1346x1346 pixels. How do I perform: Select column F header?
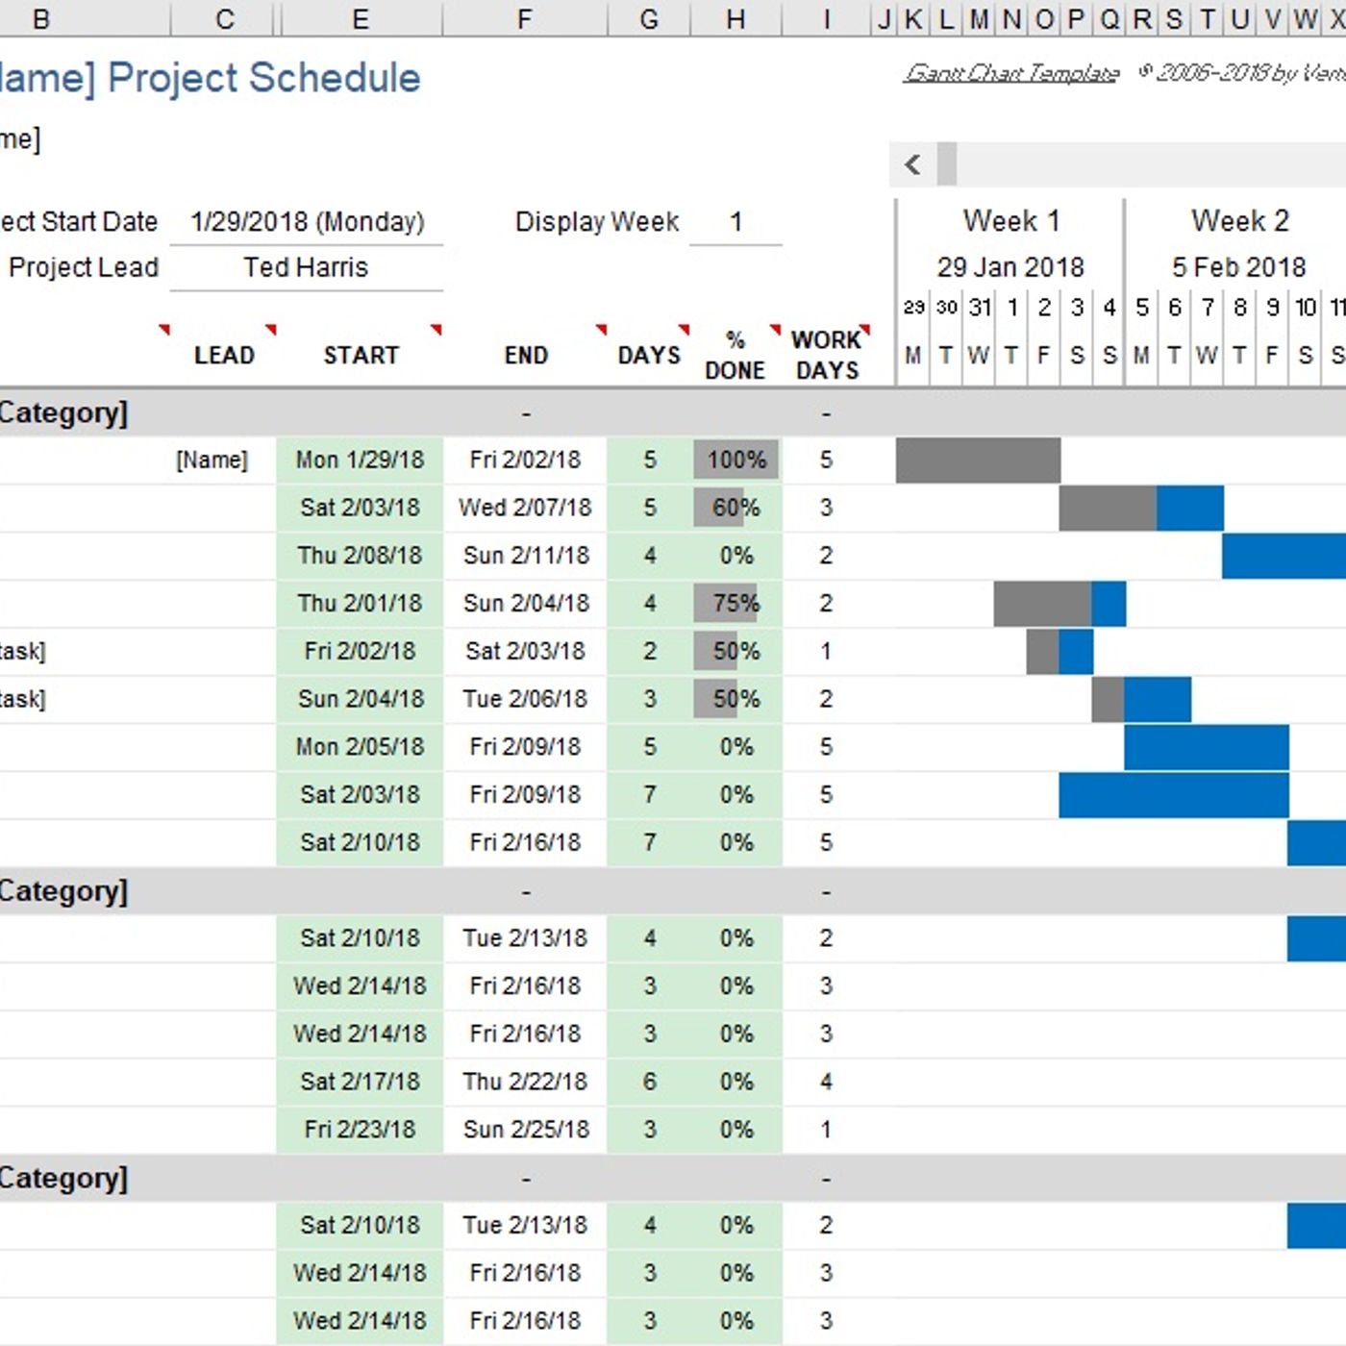tap(525, 17)
